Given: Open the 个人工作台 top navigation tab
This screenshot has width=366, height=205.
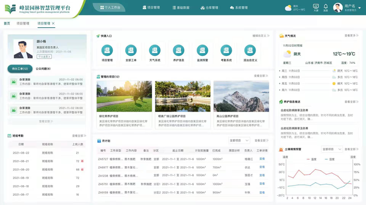Looking at the screenshot, I should (x=110, y=7).
